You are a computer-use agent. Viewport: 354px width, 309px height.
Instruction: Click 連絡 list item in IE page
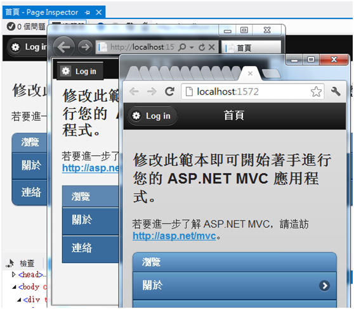point(90,249)
